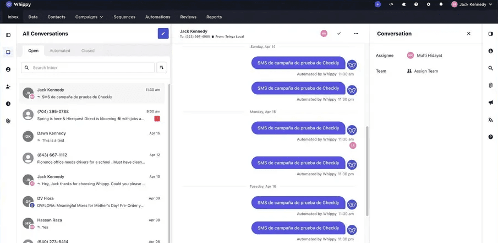Open the assigned-user icon in left sidebar
The image size is (498, 243).
click(x=8, y=87)
